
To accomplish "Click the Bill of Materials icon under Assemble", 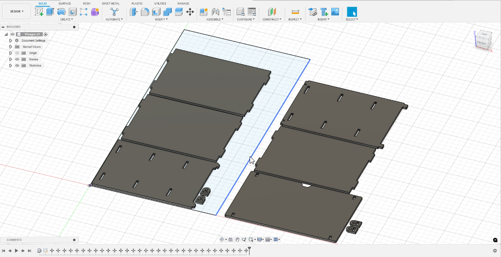I will pos(226,12).
